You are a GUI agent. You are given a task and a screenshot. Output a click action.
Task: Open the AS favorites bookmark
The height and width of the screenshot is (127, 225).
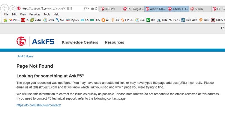pyautogui.click(x=106, y=20)
